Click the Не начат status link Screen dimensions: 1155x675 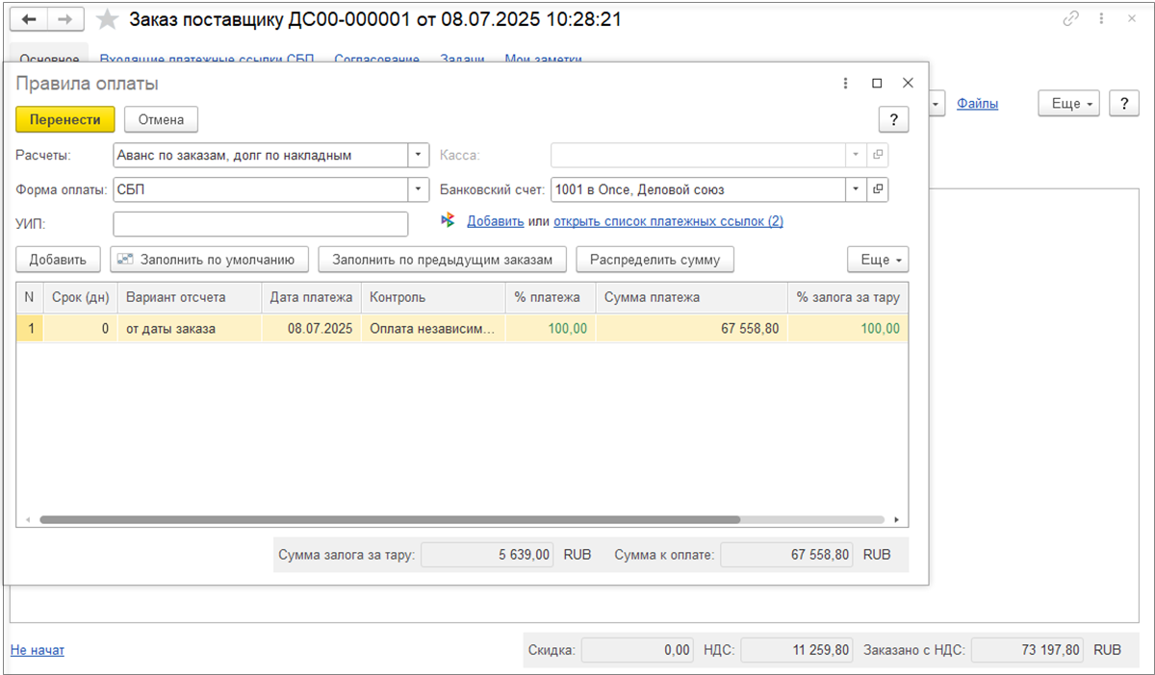[38, 650]
